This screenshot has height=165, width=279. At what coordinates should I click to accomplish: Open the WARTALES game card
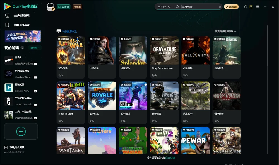pyautogui.click(x=71, y=140)
